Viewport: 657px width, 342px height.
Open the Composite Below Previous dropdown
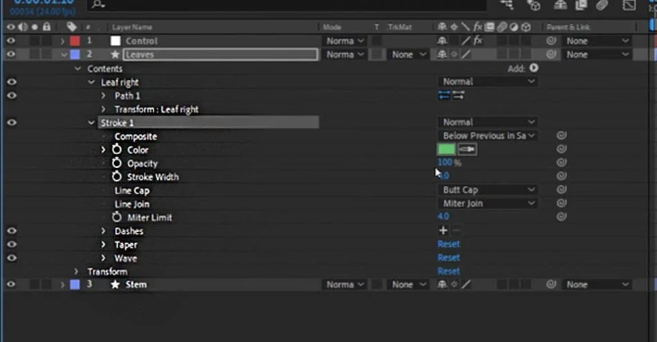(x=488, y=135)
